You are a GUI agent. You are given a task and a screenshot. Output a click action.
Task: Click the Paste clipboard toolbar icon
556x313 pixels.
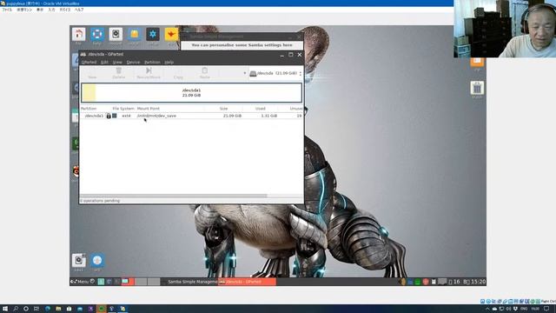205,70
